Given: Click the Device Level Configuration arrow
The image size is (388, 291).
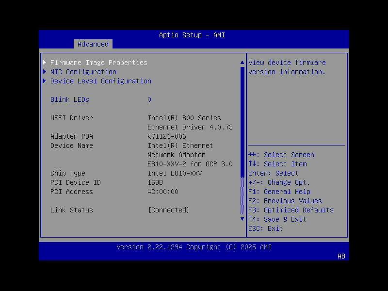Looking at the screenshot, I should tap(44, 81).
